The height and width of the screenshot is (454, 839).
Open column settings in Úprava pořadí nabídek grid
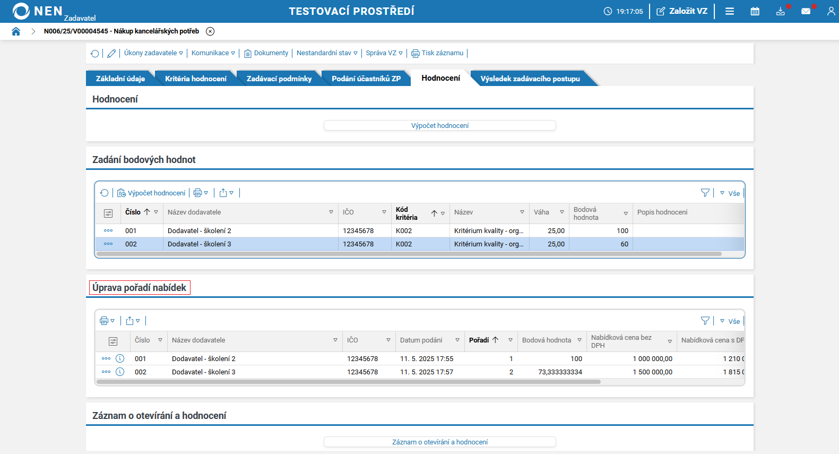tap(113, 341)
